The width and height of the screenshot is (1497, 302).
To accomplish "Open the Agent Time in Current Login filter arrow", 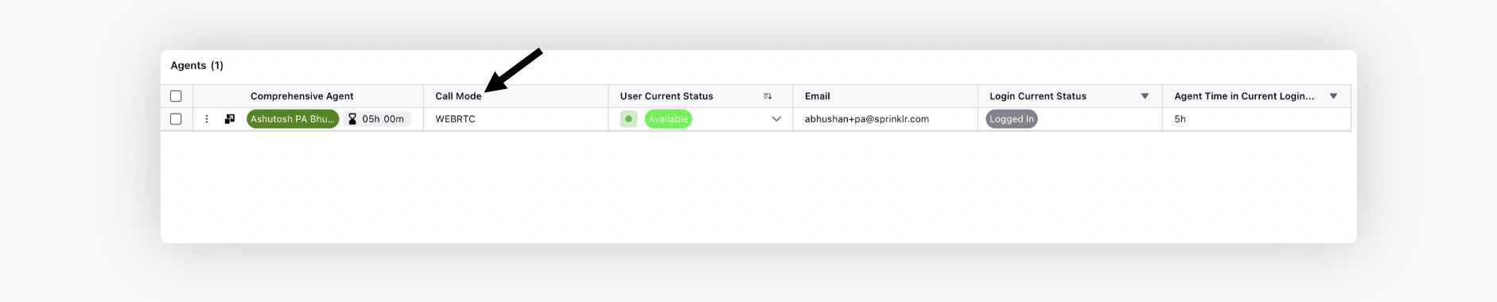I will [x=1333, y=96].
